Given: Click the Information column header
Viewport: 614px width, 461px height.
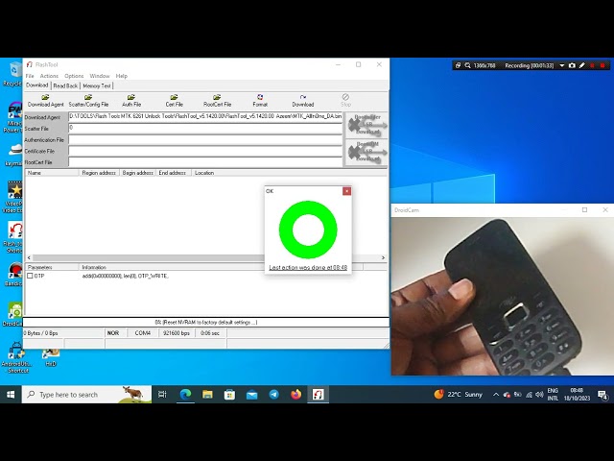Looking at the screenshot, I should tap(94, 267).
